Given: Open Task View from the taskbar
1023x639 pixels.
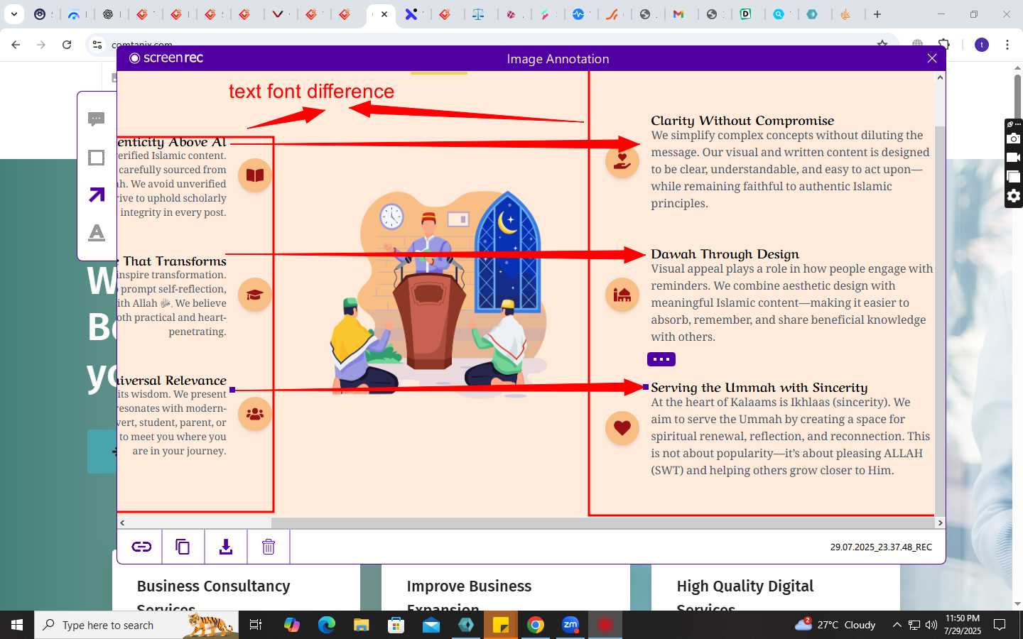Looking at the screenshot, I should 256,625.
